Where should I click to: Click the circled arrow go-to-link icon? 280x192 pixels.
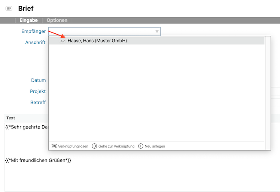pos(94,146)
